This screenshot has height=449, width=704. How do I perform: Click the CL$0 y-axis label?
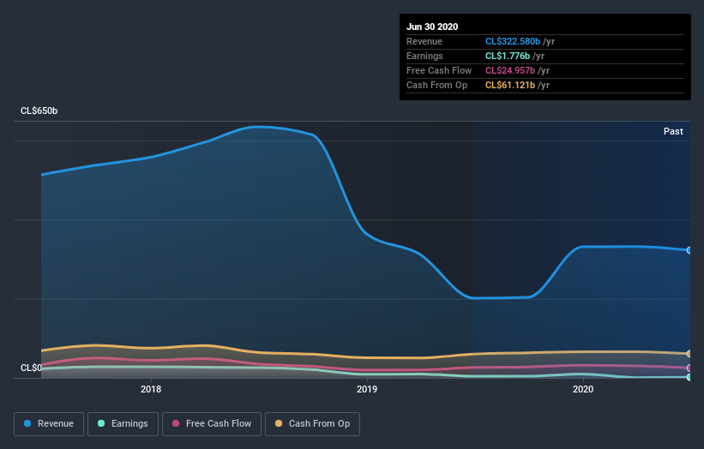tap(31, 368)
